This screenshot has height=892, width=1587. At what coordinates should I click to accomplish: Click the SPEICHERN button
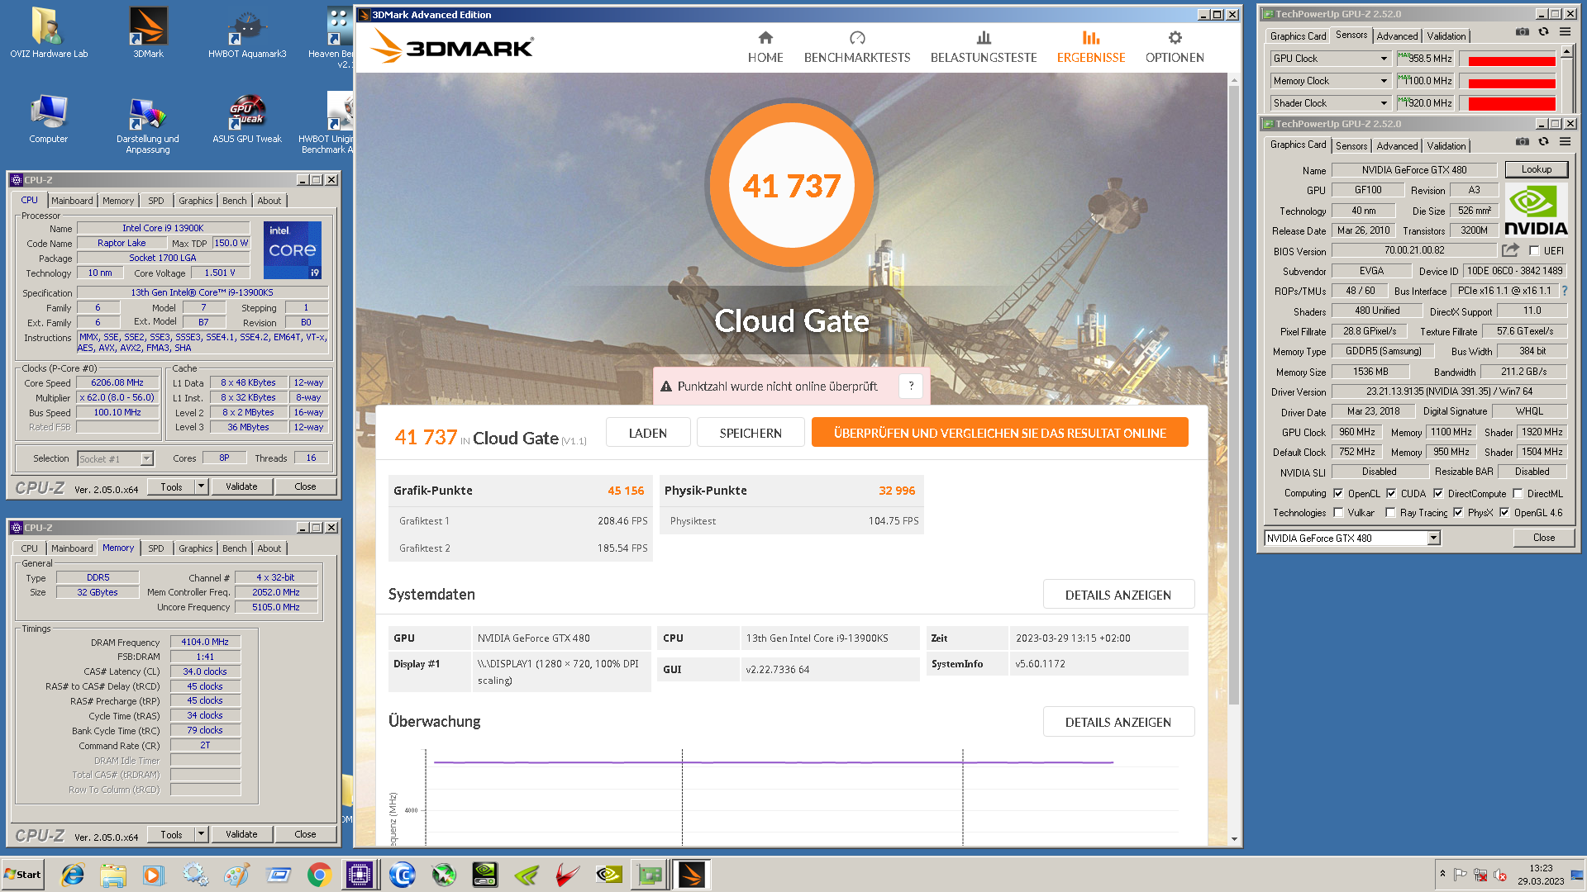pos(751,433)
